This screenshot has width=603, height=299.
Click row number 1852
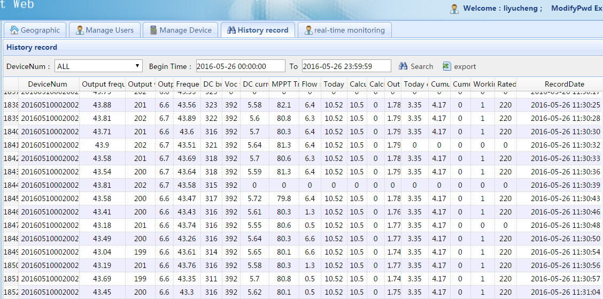tap(11, 292)
